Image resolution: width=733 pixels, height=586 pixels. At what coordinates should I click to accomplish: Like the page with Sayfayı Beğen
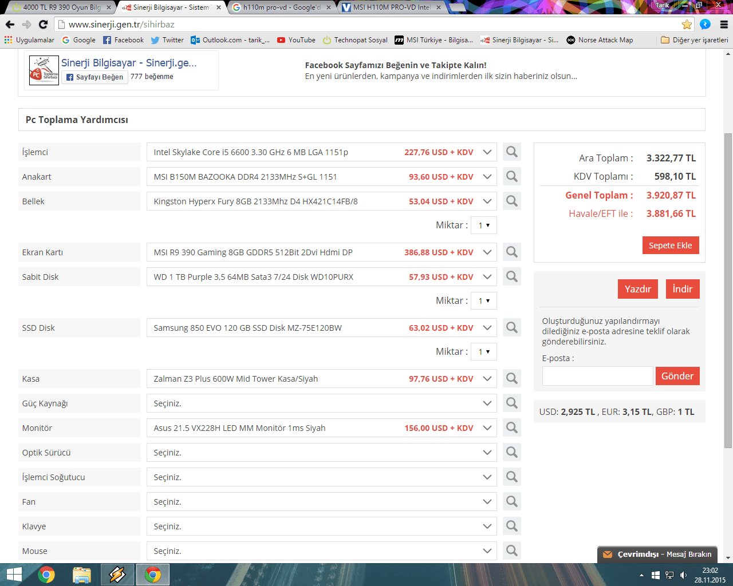[x=94, y=77]
